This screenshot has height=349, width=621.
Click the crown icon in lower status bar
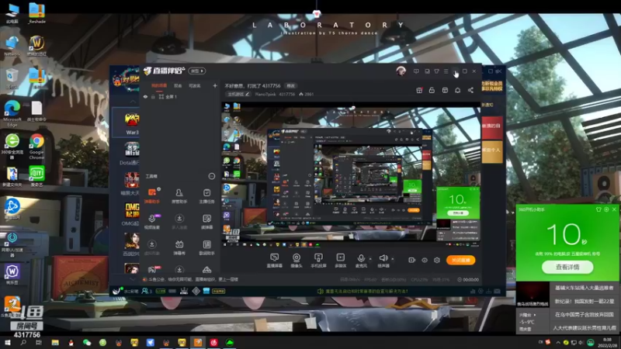coord(184,291)
